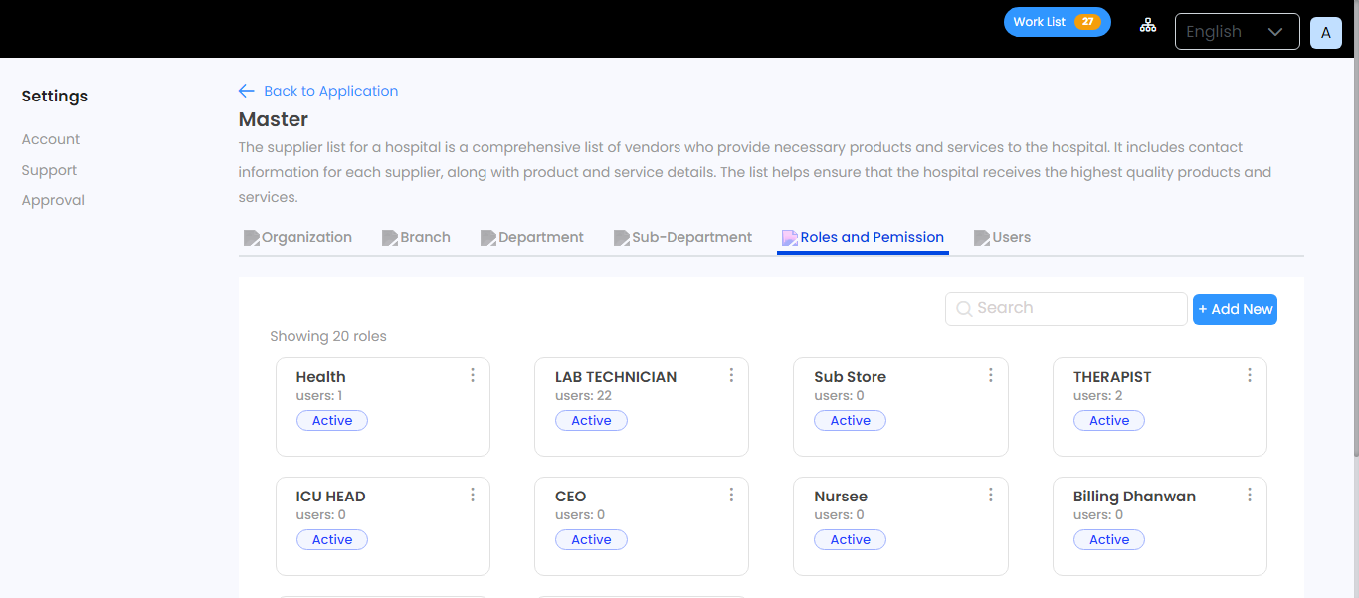Open kebab menu on ICU HEAD card
Viewport: 1359px width, 598px height.
(x=473, y=495)
